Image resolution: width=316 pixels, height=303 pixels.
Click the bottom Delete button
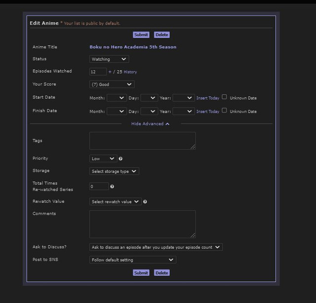(x=161, y=273)
